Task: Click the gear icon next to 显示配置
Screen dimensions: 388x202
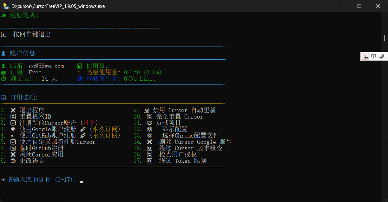Action: [x=149, y=129]
